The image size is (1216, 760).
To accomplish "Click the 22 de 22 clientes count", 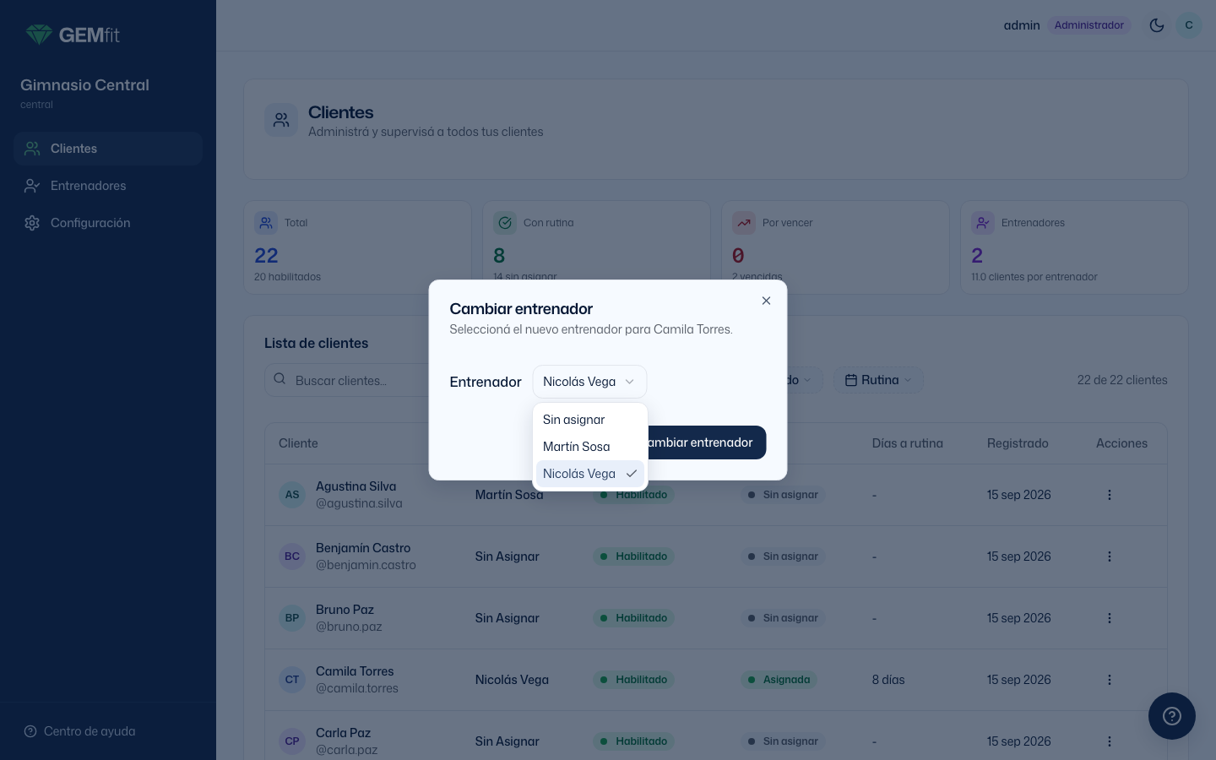I will pyautogui.click(x=1122, y=380).
